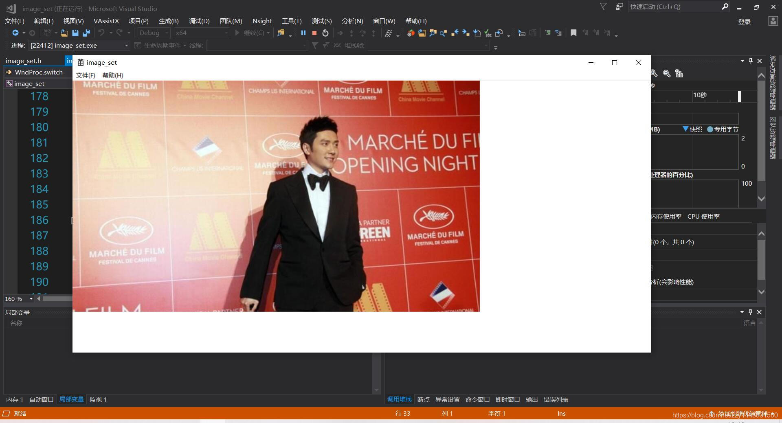Toggle the 专用字节 private bytes legend marker
This screenshot has width=782, height=423.
710,129
